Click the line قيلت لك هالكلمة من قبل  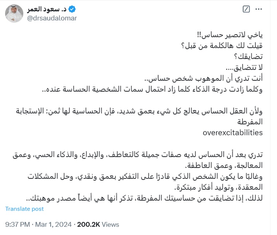coord(222,46)
